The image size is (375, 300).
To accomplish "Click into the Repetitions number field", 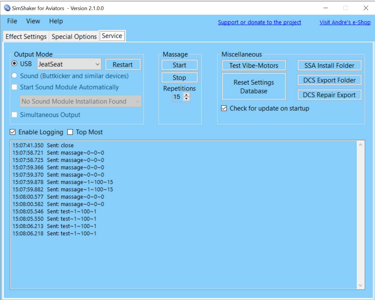I will [177, 97].
